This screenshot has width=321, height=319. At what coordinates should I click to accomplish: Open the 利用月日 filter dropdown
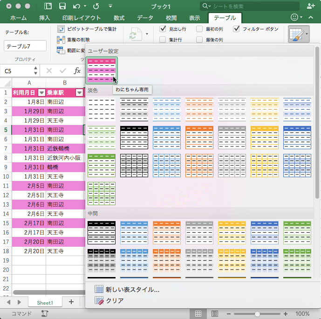point(41,92)
